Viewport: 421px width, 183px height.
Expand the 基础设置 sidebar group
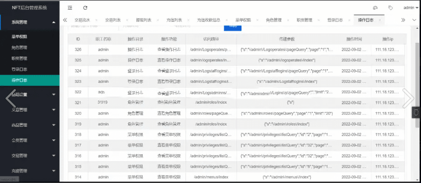[30, 94]
